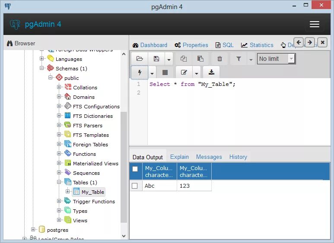
Task: Tick the select-all checkbox in result header
Action: click(x=135, y=169)
